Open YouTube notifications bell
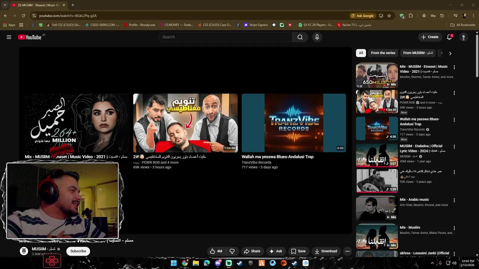The image size is (479, 269). tap(449, 37)
